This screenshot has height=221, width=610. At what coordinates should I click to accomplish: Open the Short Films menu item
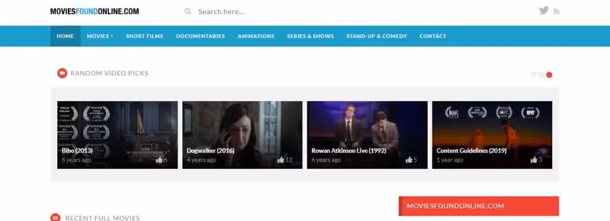pos(144,36)
